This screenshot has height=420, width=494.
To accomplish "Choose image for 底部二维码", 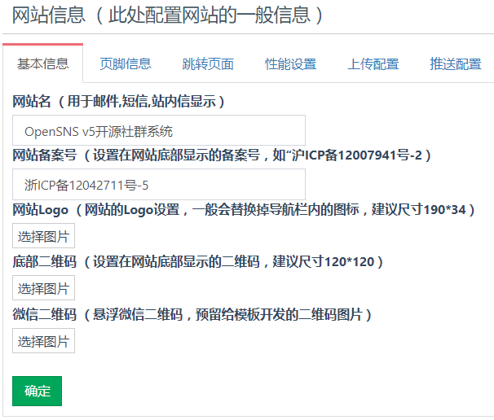I will pyautogui.click(x=43, y=288).
